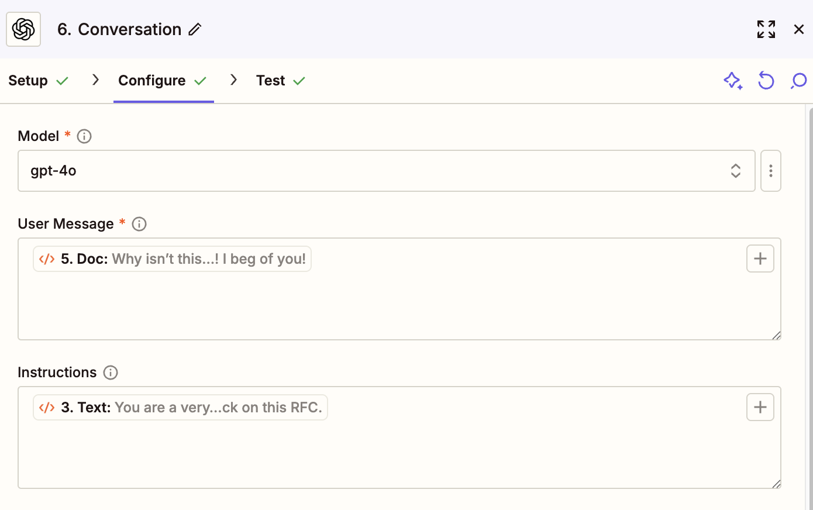Click inside the Instructions text area
Image resolution: width=813 pixels, height=510 pixels.
pyautogui.click(x=398, y=456)
